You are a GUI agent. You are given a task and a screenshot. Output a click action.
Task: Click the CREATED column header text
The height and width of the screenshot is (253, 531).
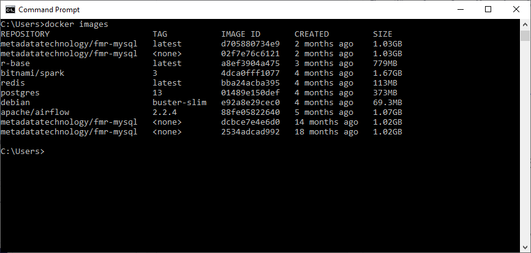pyautogui.click(x=312, y=34)
